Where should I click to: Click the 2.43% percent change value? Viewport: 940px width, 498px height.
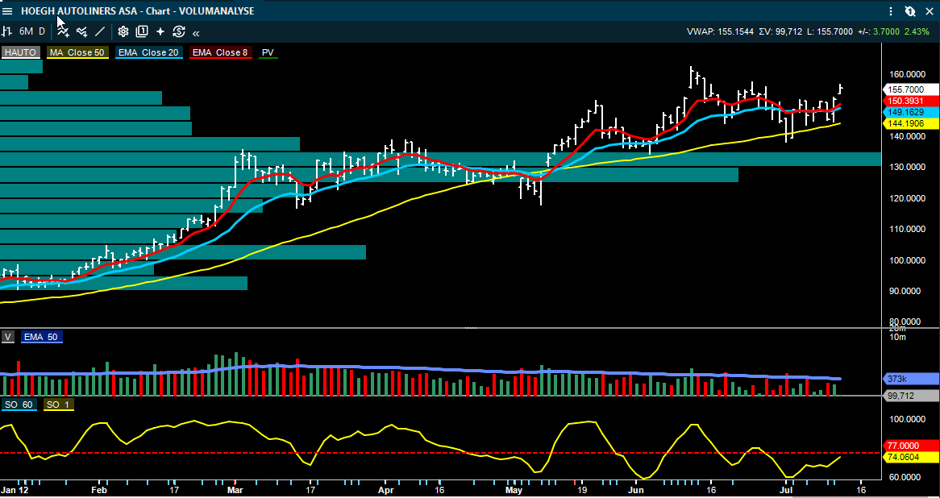[917, 31]
